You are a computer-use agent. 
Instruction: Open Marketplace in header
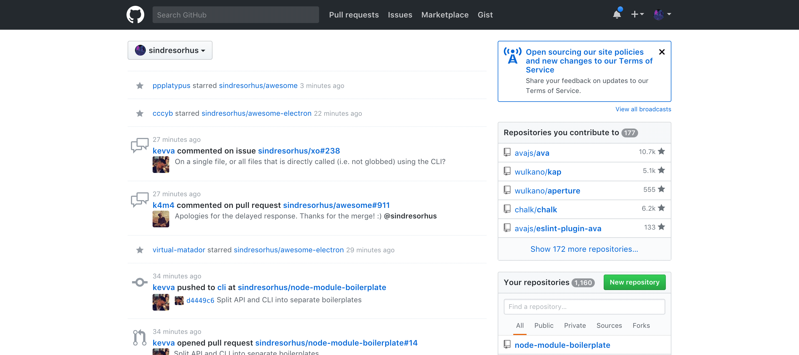445,15
